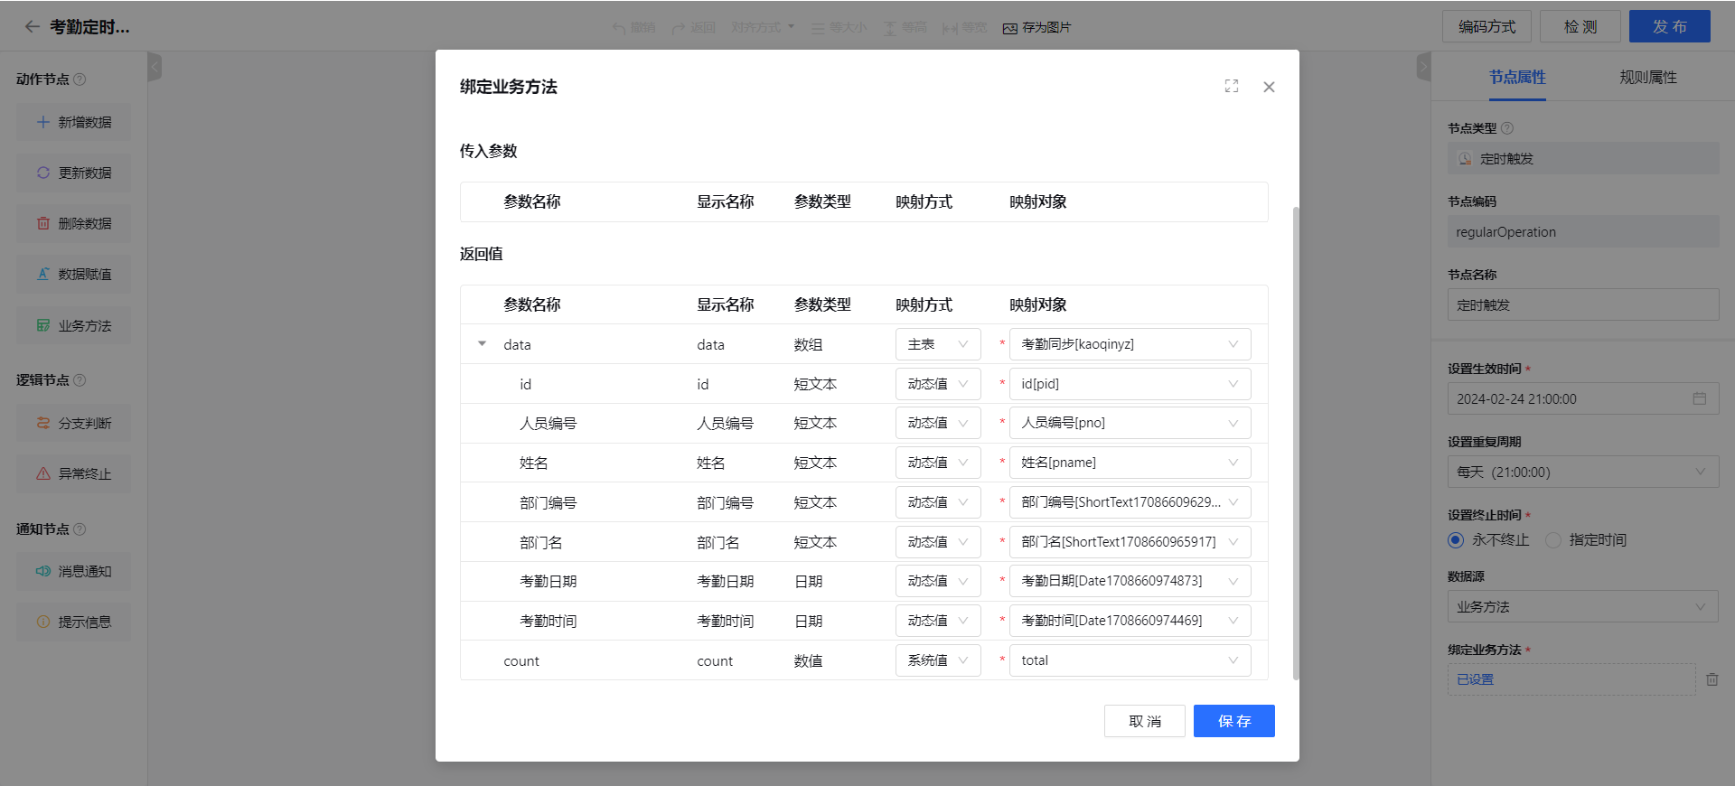Click the 更新数据 node
The height and width of the screenshot is (786, 1735).
[x=73, y=173]
